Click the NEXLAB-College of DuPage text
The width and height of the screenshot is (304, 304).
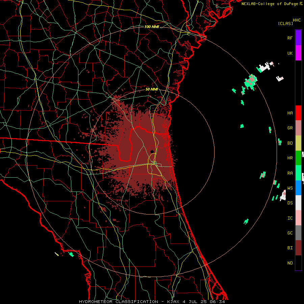click(x=270, y=4)
